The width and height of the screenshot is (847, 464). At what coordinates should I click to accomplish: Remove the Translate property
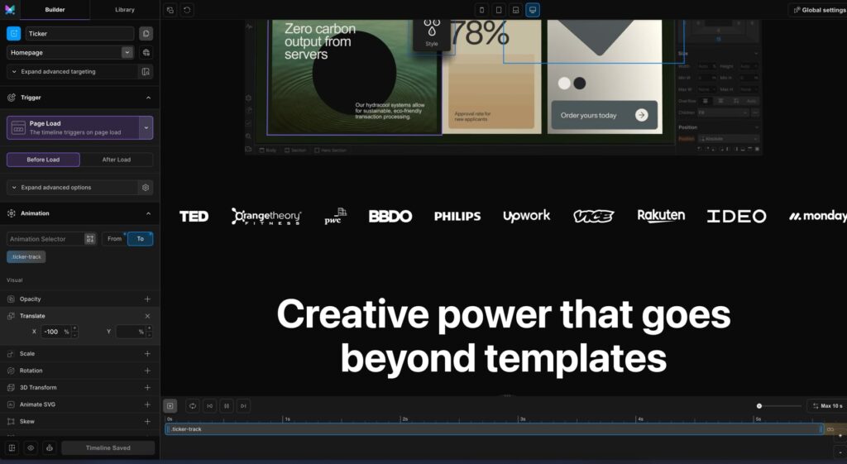(x=147, y=316)
